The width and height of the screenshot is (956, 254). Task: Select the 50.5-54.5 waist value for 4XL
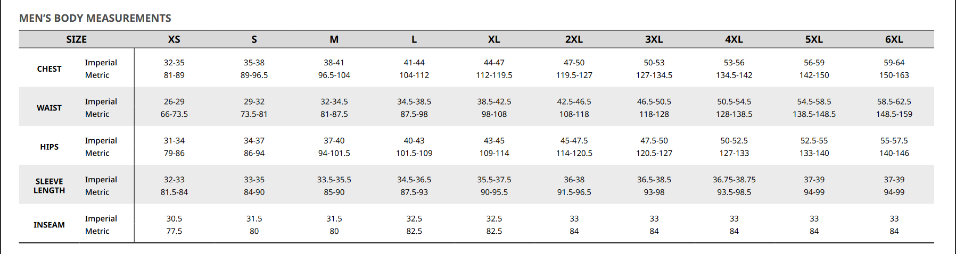[x=734, y=101]
